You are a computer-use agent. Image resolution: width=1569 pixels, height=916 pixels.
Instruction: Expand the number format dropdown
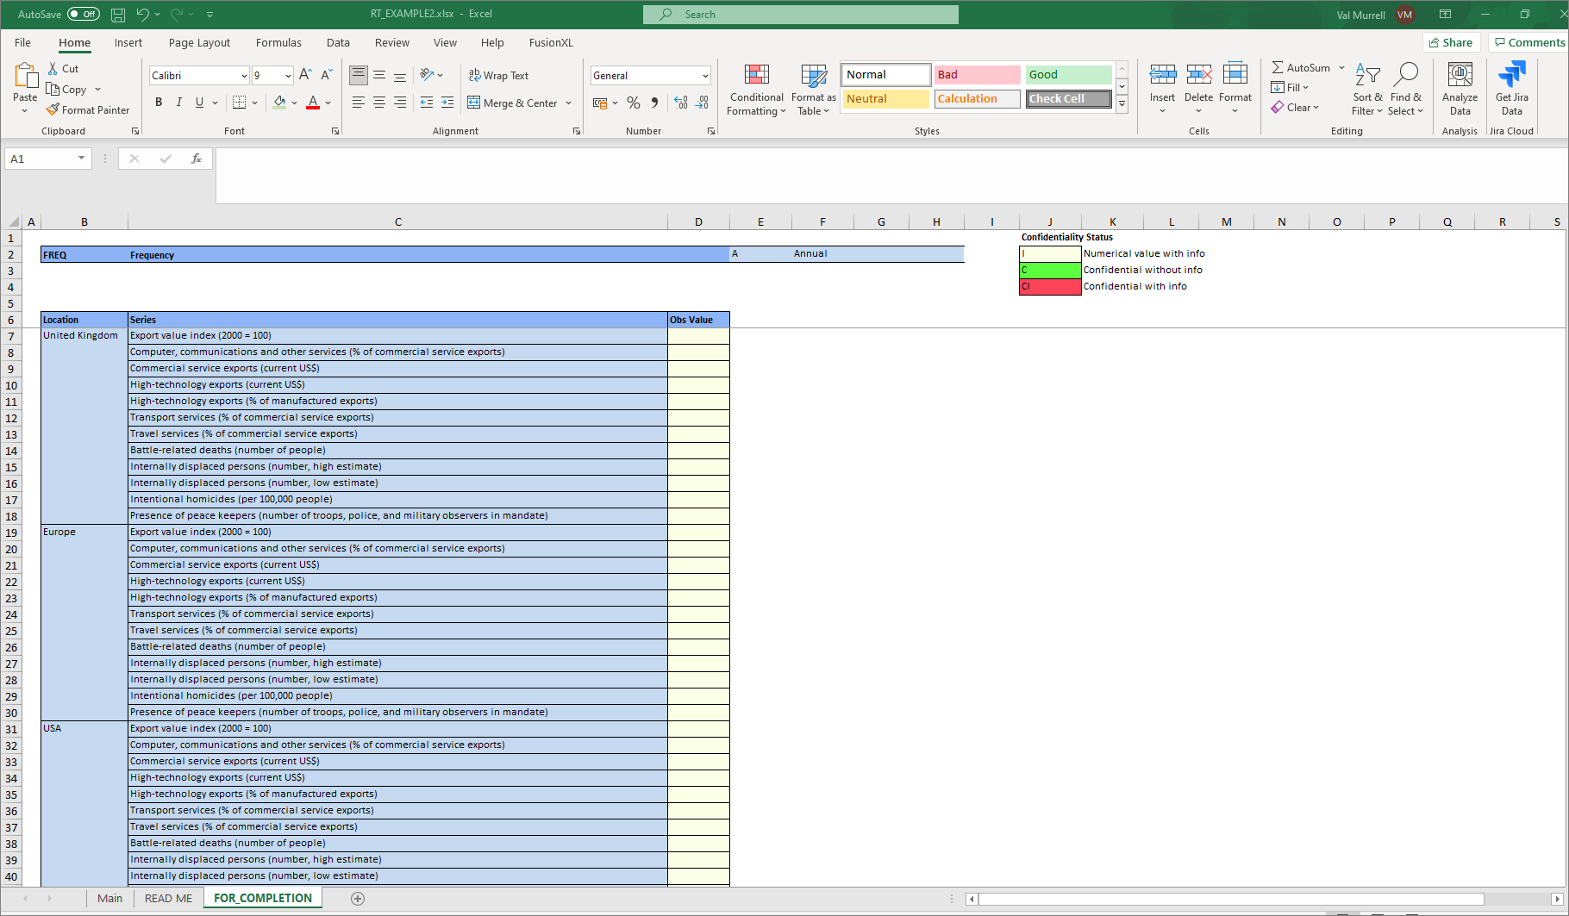coord(705,76)
